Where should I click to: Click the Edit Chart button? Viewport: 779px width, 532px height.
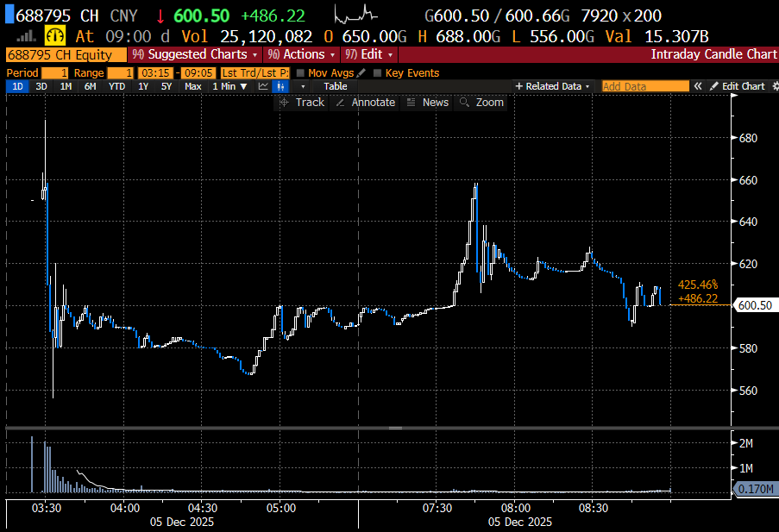[x=738, y=86]
